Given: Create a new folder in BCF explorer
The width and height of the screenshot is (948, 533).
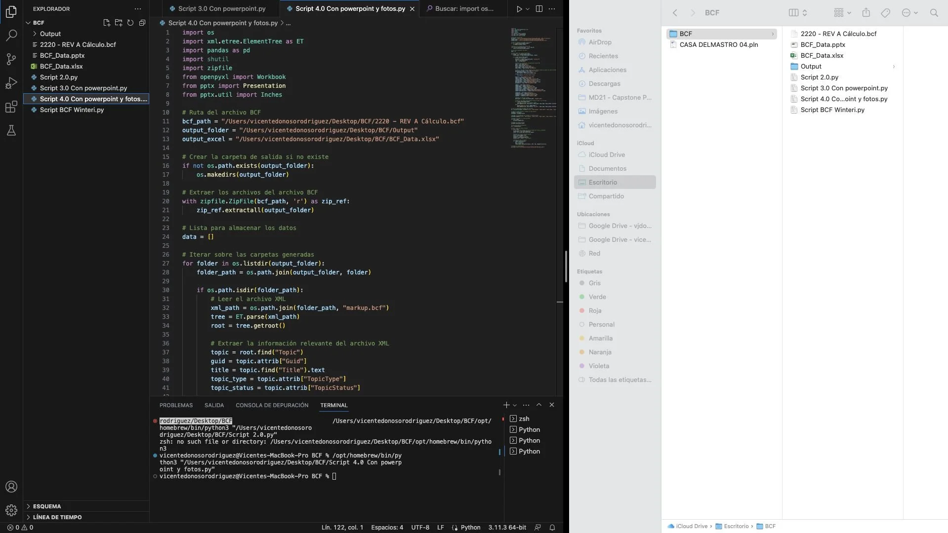Looking at the screenshot, I should (119, 23).
